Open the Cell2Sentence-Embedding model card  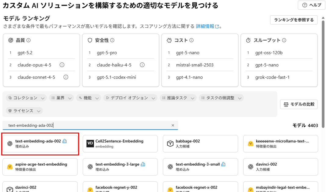pos(120,144)
